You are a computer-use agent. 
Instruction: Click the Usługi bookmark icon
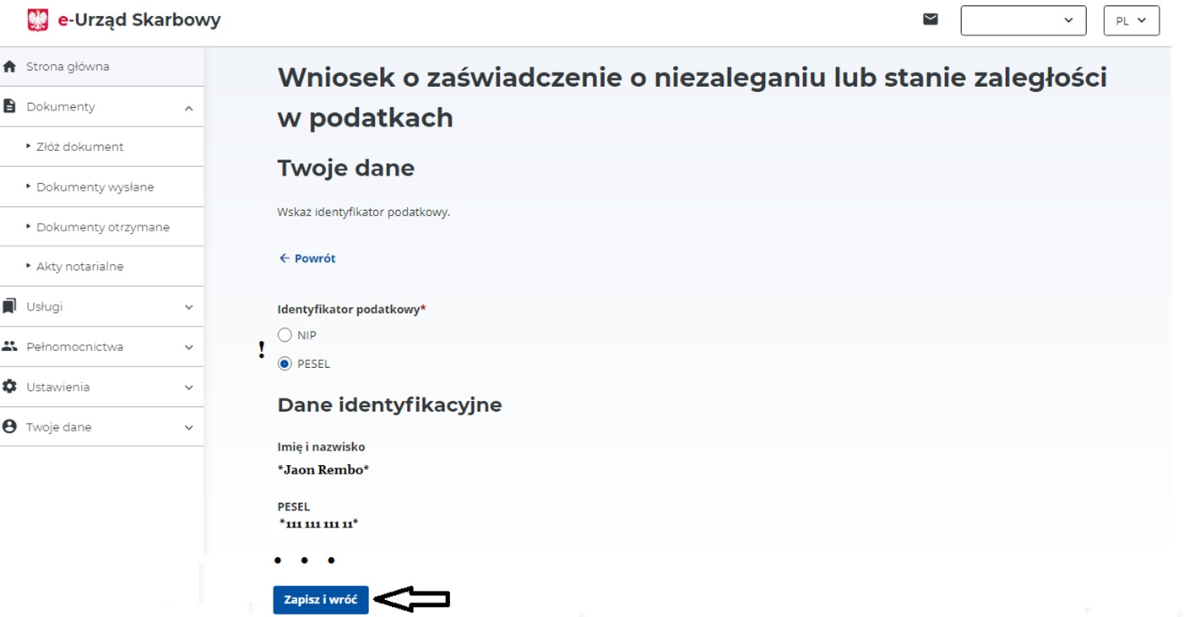[10, 306]
